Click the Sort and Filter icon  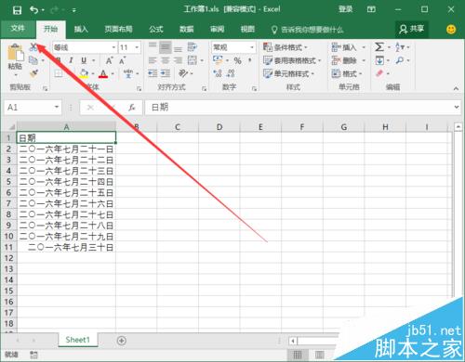click(x=400, y=47)
